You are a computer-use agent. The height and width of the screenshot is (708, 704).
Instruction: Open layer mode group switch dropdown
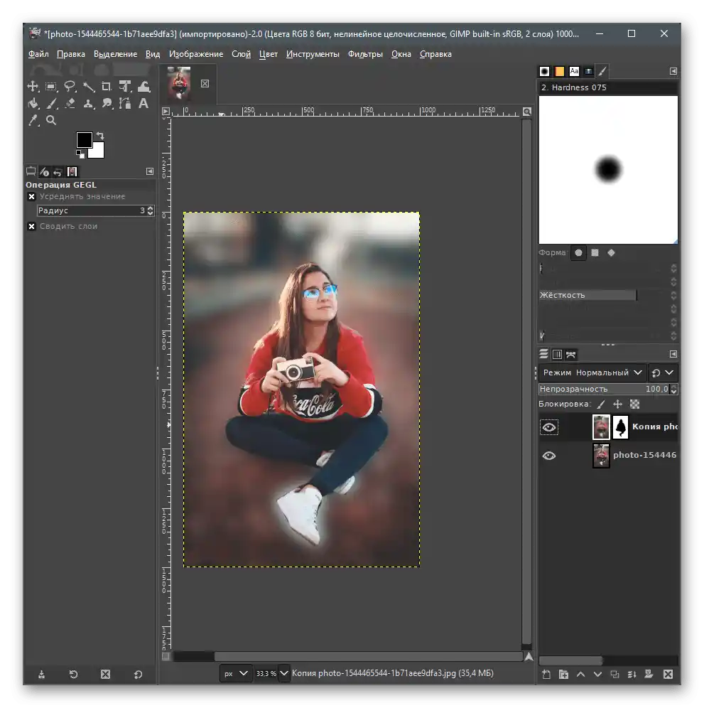[664, 372]
